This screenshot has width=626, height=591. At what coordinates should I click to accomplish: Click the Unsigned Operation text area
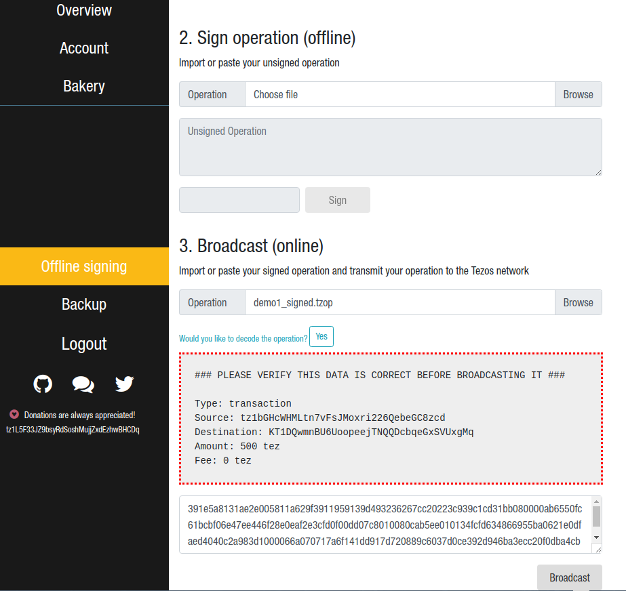coord(390,147)
